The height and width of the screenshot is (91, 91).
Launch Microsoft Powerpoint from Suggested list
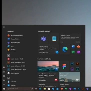click(15, 35)
